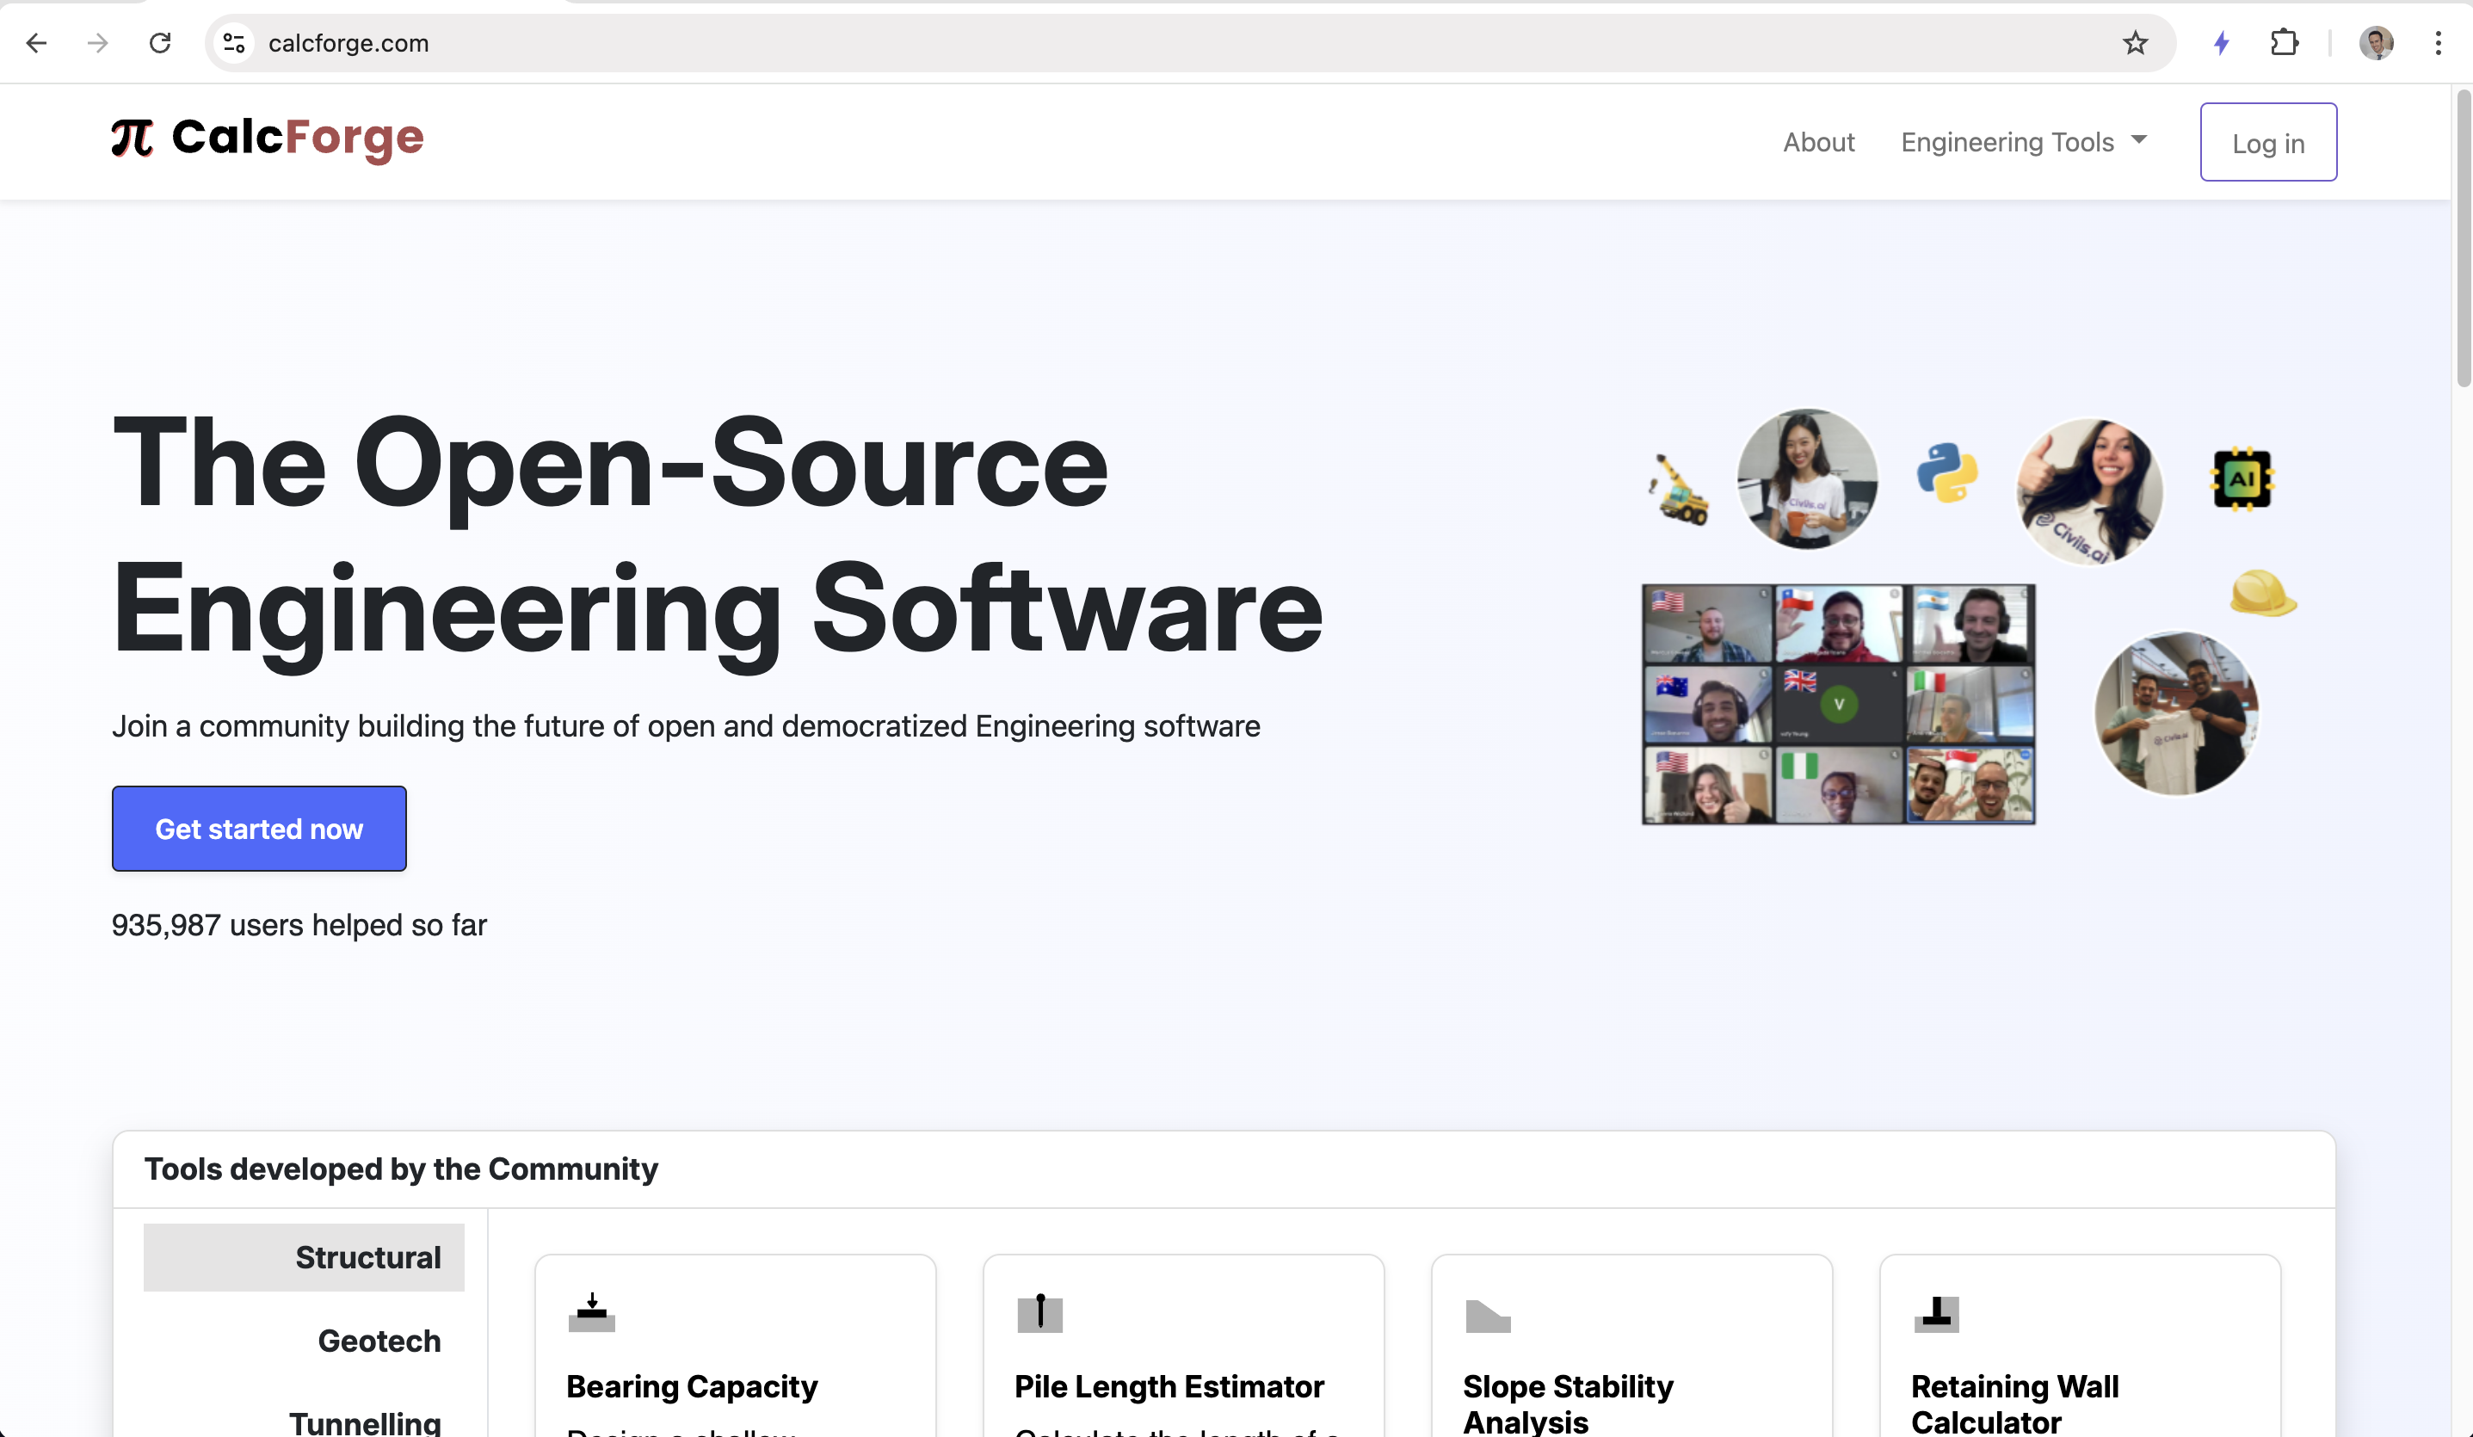
Task: Click the Bearing Capacity footing icon
Action: coord(592,1312)
